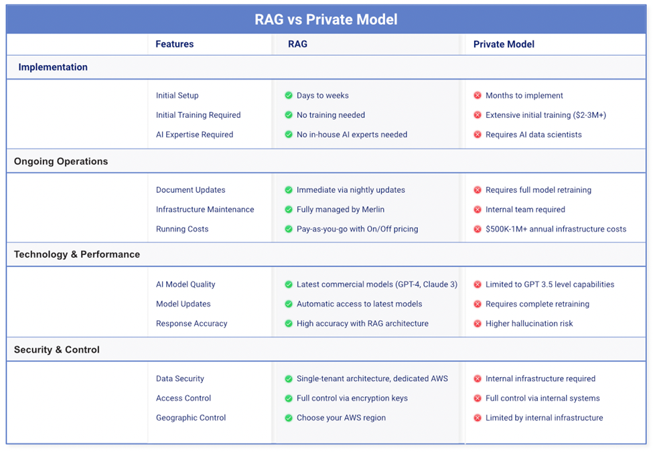Click green check by Latest commercial models
The image size is (653, 452).
click(x=289, y=285)
